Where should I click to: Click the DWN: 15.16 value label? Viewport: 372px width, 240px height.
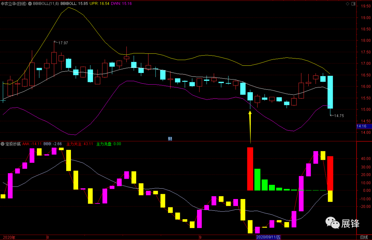coord(121,3)
